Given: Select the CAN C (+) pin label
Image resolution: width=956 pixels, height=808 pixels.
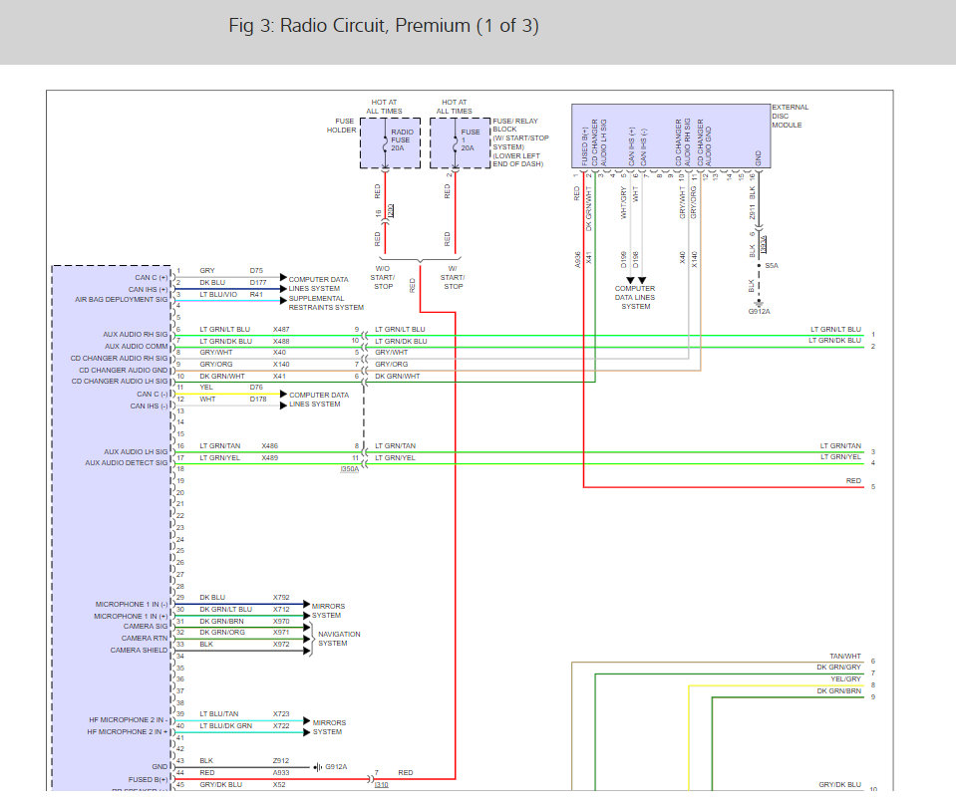Looking at the screenshot, I should (152, 277).
